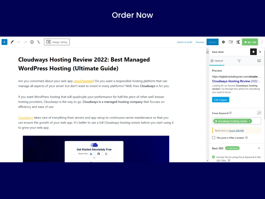Open the Score 100/100 link
Viewport: 265px width, 199px height.
(236, 131)
